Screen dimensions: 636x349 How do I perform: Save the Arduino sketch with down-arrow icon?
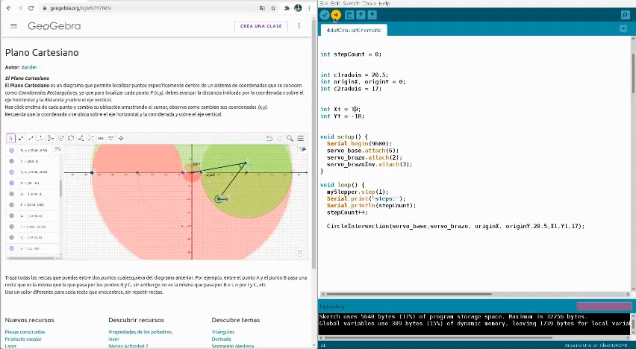372,15
